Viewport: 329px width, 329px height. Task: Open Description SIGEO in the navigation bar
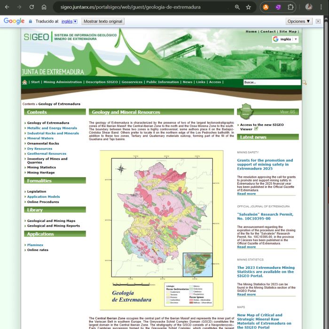click(102, 82)
